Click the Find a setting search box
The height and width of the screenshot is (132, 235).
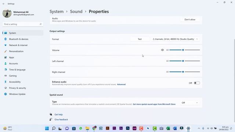click(23, 24)
